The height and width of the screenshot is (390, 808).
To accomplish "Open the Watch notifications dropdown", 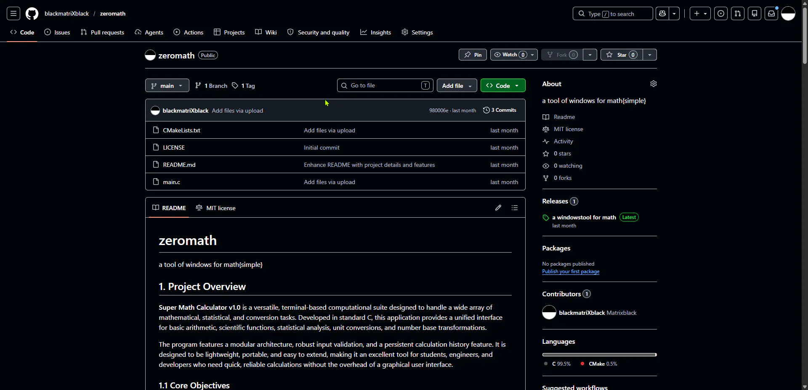I will (x=514, y=55).
